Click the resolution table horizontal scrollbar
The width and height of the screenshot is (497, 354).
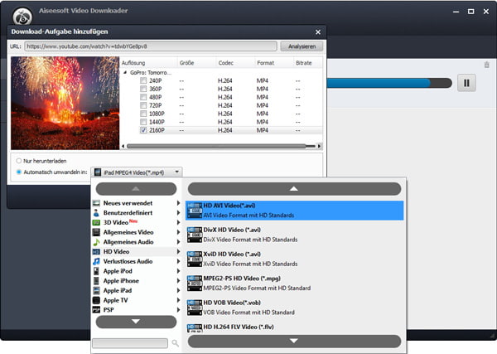coord(221,146)
